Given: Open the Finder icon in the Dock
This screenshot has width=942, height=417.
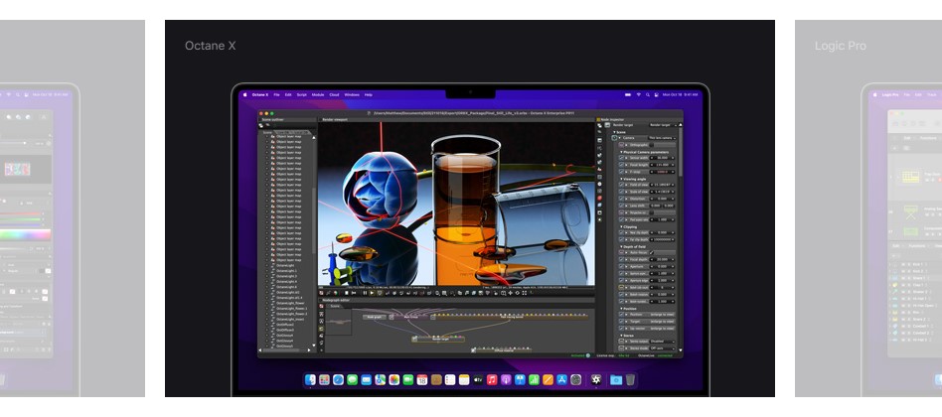Looking at the screenshot, I should tap(310, 379).
